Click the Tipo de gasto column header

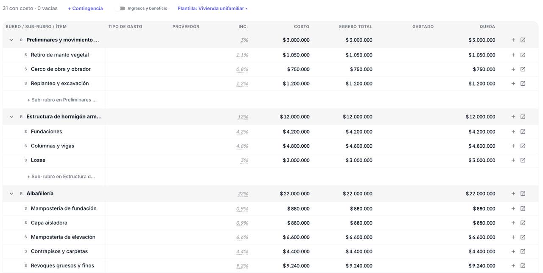click(125, 27)
